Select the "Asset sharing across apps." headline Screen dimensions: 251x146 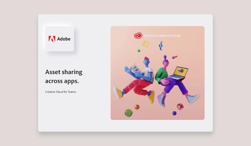click(x=64, y=77)
